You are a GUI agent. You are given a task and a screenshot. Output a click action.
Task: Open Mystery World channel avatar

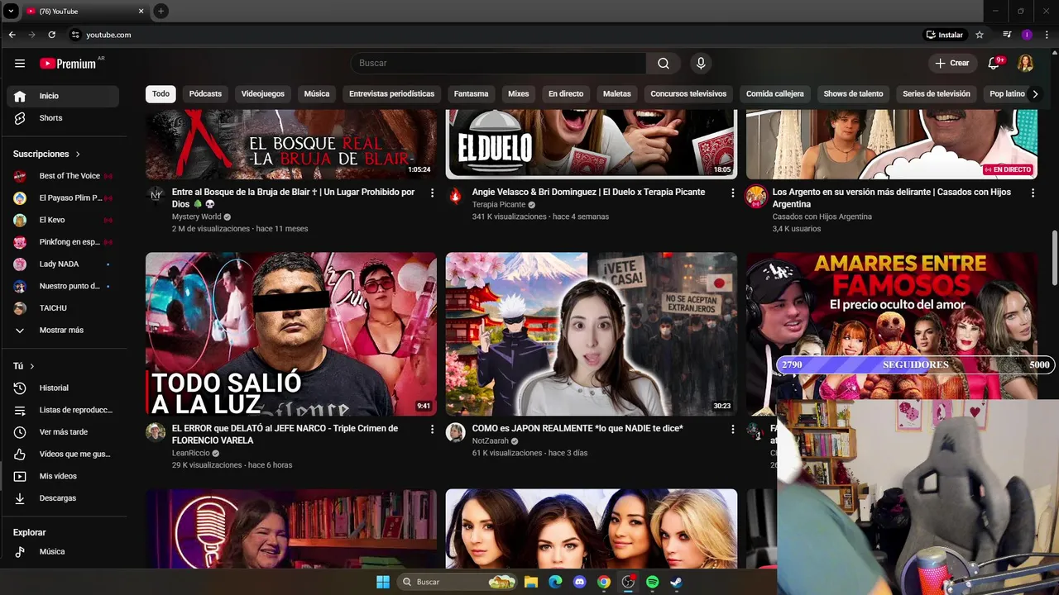pyautogui.click(x=156, y=196)
